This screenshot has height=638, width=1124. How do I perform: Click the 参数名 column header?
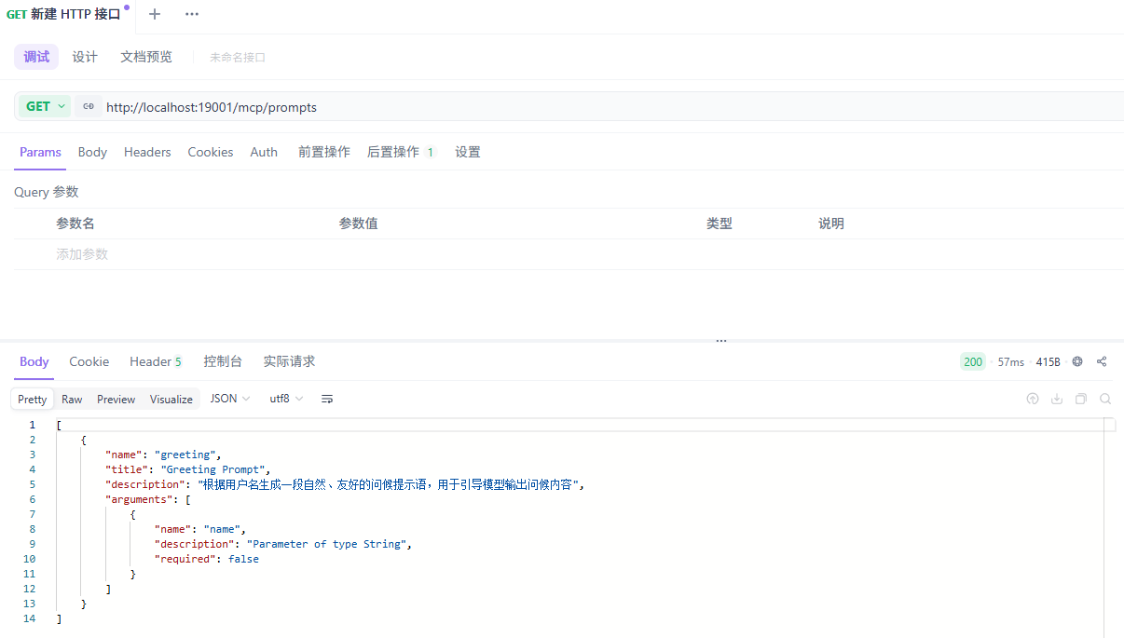[75, 224]
